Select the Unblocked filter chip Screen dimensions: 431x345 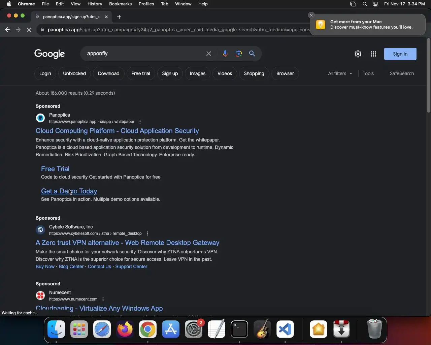(x=74, y=73)
